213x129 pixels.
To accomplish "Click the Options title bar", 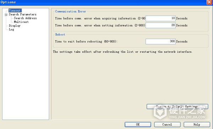I will point(103,2).
